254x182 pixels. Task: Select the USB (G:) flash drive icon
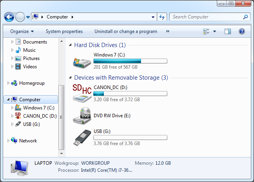83,138
